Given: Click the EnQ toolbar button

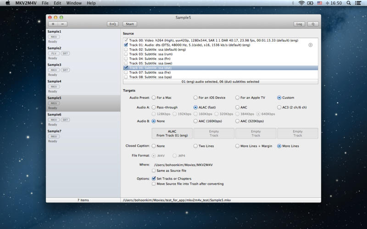Looking at the screenshot, I should point(112,24).
